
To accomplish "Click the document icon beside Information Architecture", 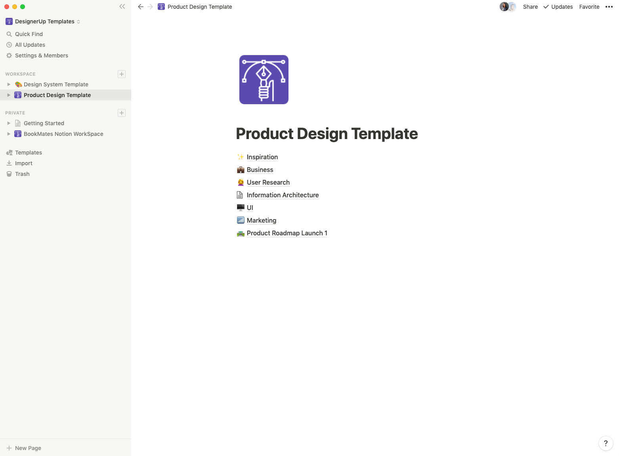I will pos(240,195).
